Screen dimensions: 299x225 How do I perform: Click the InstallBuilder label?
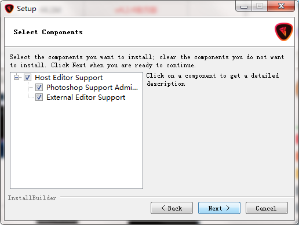(x=32, y=198)
